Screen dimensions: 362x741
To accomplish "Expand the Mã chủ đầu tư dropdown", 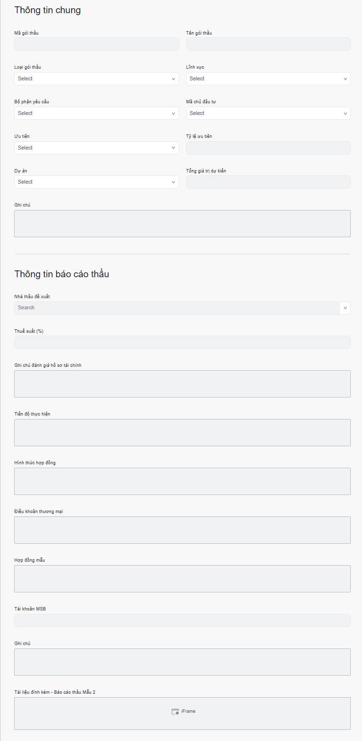I will 268,114.
